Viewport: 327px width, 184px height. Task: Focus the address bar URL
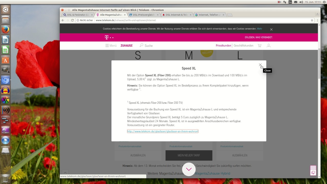pyautogui.click(x=126, y=20)
